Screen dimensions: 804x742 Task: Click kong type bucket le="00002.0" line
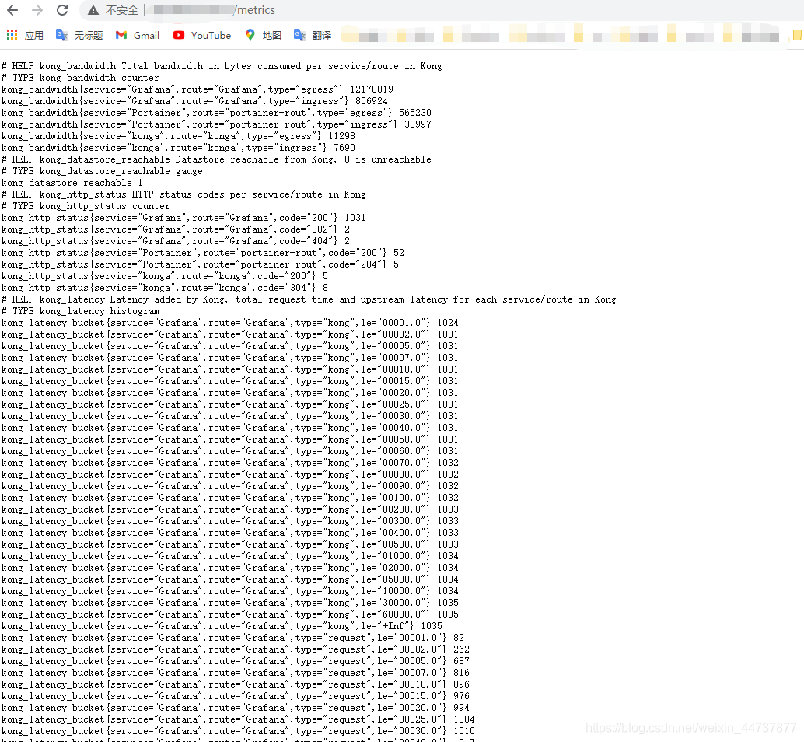tap(229, 335)
